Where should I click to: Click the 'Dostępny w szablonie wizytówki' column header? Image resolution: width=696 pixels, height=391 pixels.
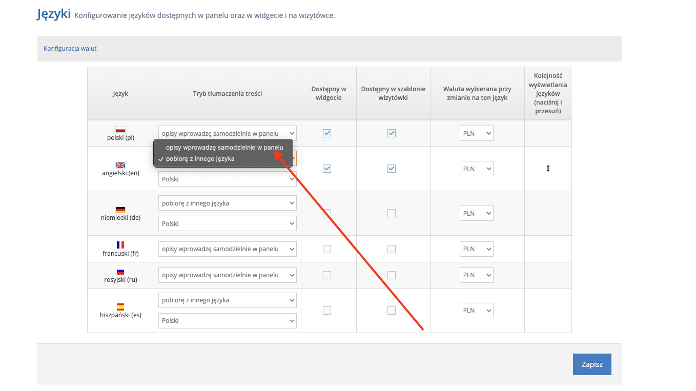(393, 93)
